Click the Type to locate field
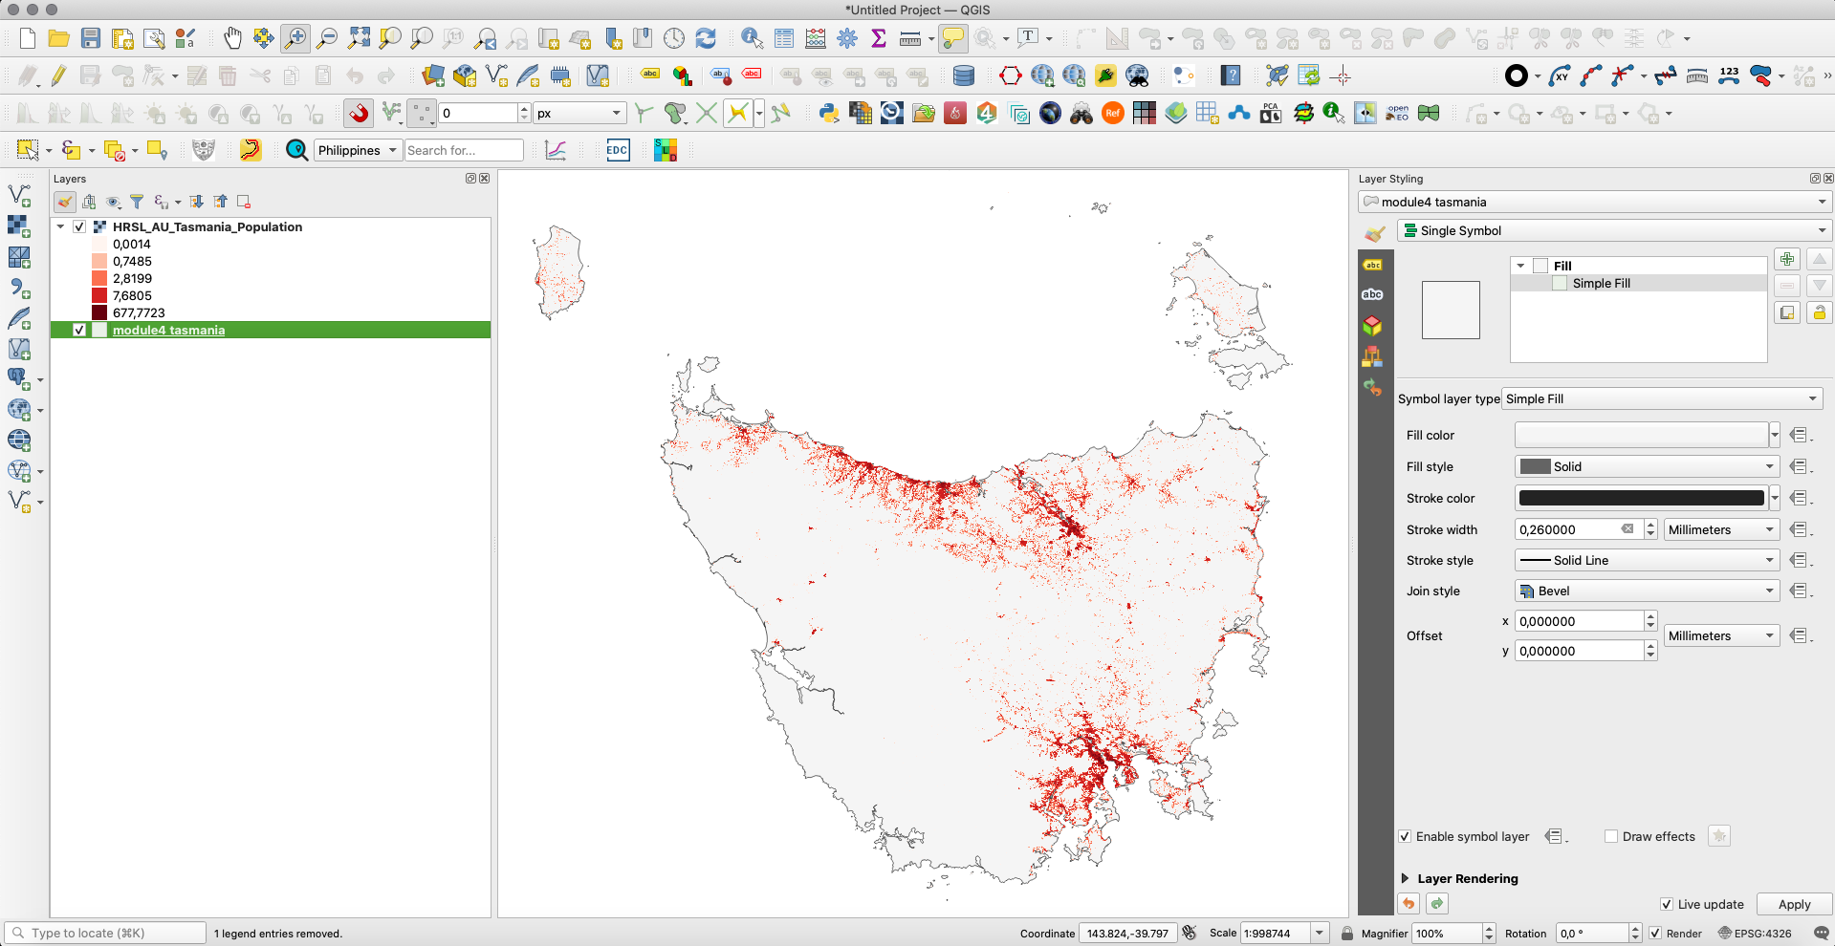This screenshot has height=946, width=1835. tap(106, 934)
